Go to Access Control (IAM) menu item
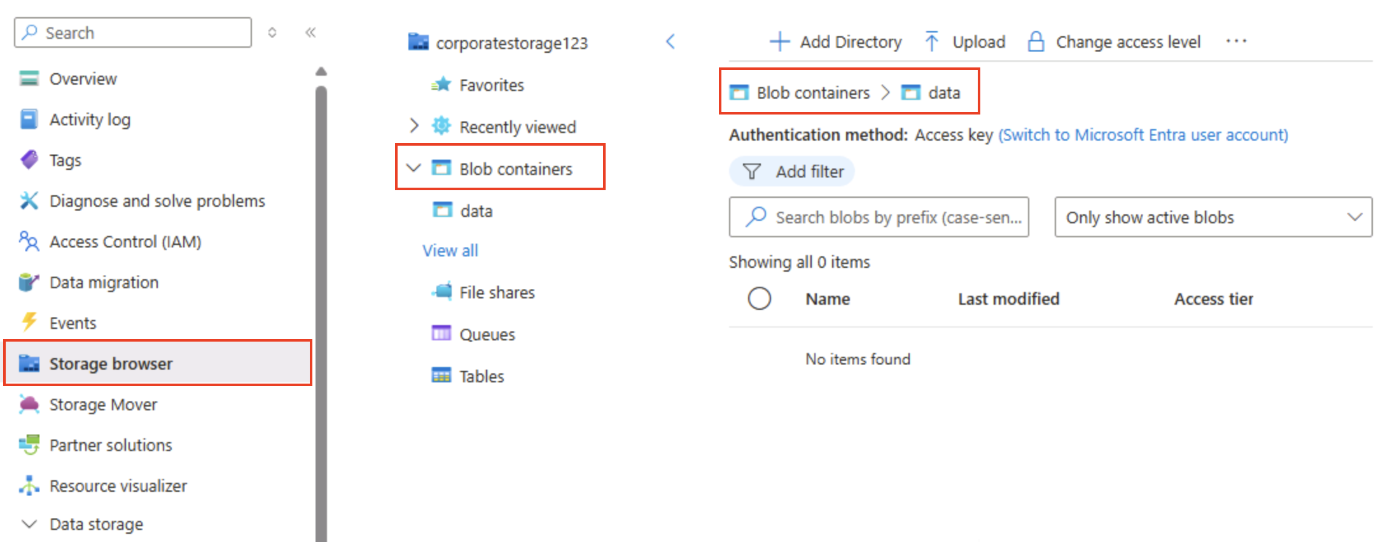The image size is (1397, 542). [125, 242]
